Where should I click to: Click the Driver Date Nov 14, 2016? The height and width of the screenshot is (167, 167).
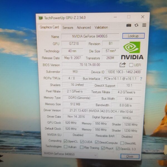pyautogui.click(x=76, y=117)
